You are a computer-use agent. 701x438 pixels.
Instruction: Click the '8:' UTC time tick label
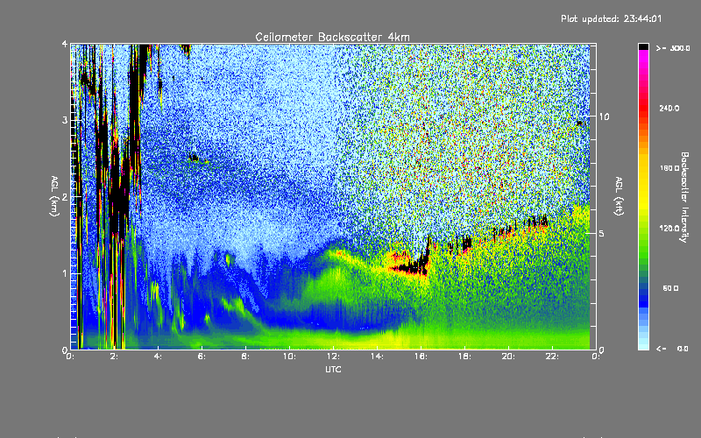pyautogui.click(x=246, y=357)
